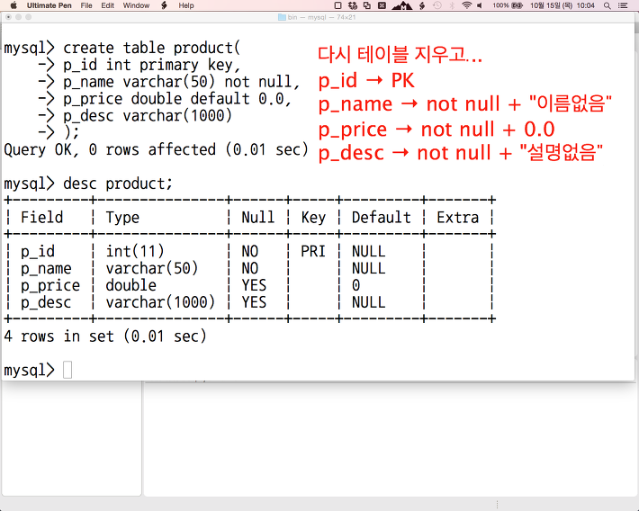Click the 'Default' column header
The image size is (639, 511).
(382, 217)
